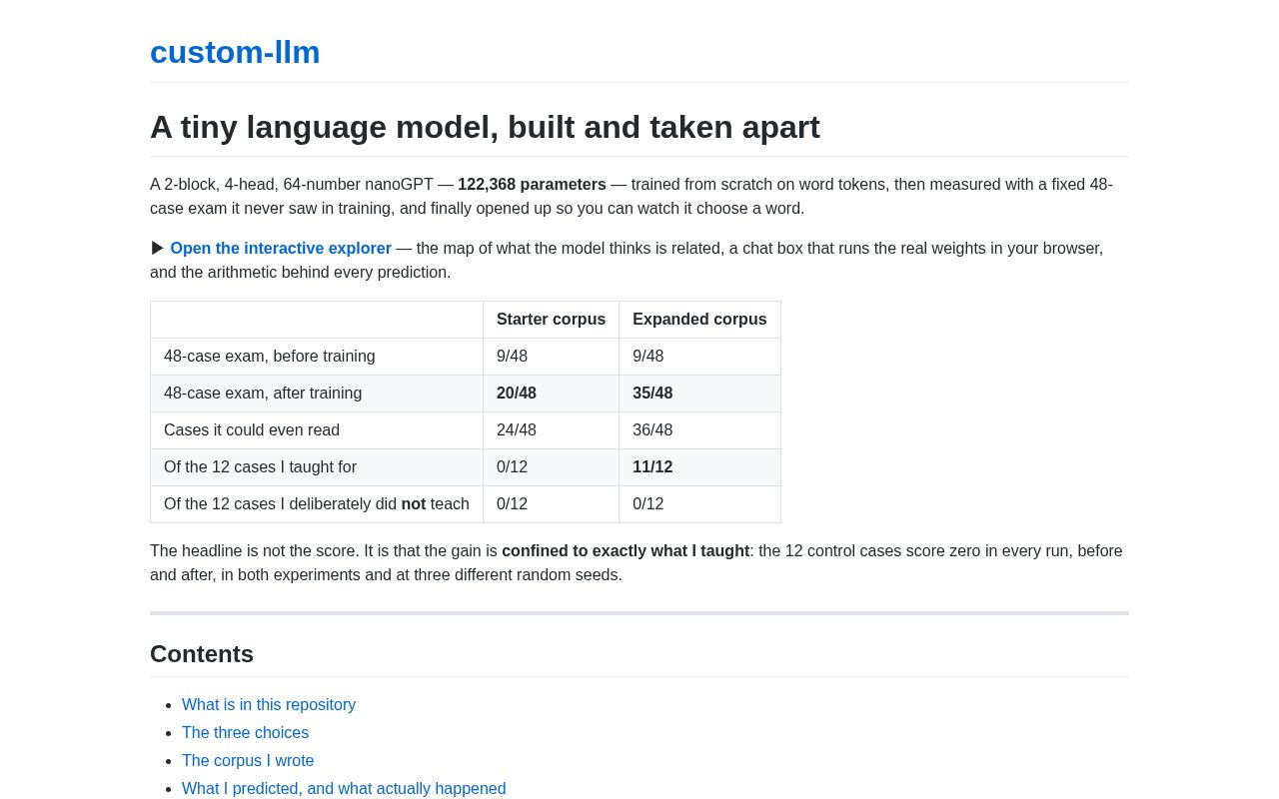Open "The corpus I wrote" link
Screen dimensions: 1279x799
pos(248,760)
